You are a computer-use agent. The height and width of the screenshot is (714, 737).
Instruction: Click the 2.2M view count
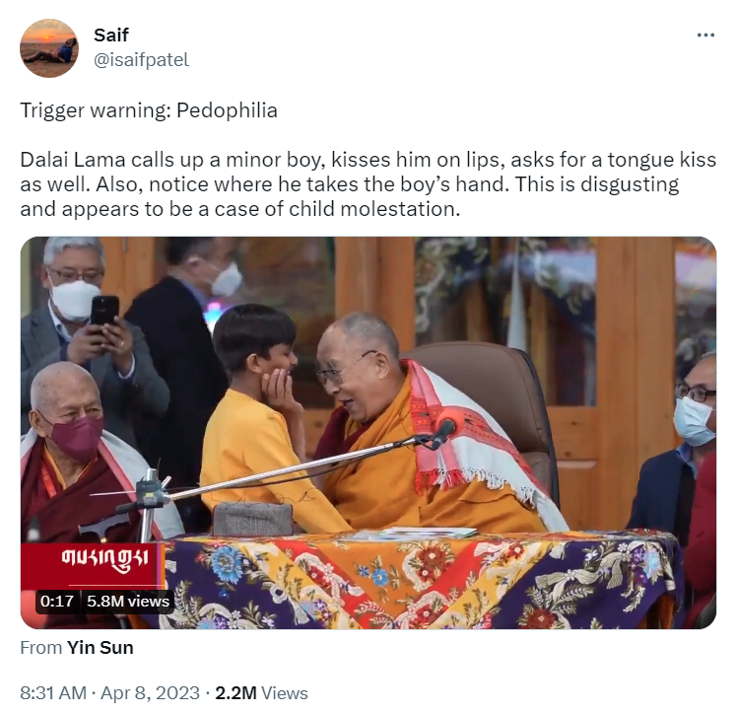[235, 693]
